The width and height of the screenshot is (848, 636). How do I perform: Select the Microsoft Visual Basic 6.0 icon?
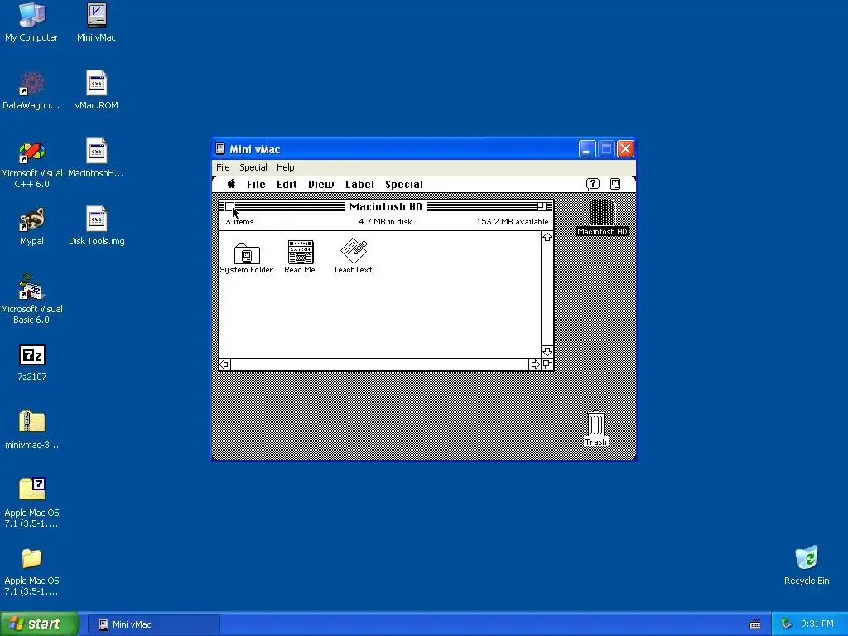pyautogui.click(x=31, y=300)
